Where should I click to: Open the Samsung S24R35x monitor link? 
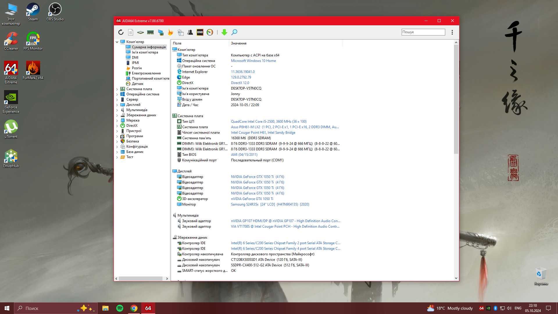270,204
